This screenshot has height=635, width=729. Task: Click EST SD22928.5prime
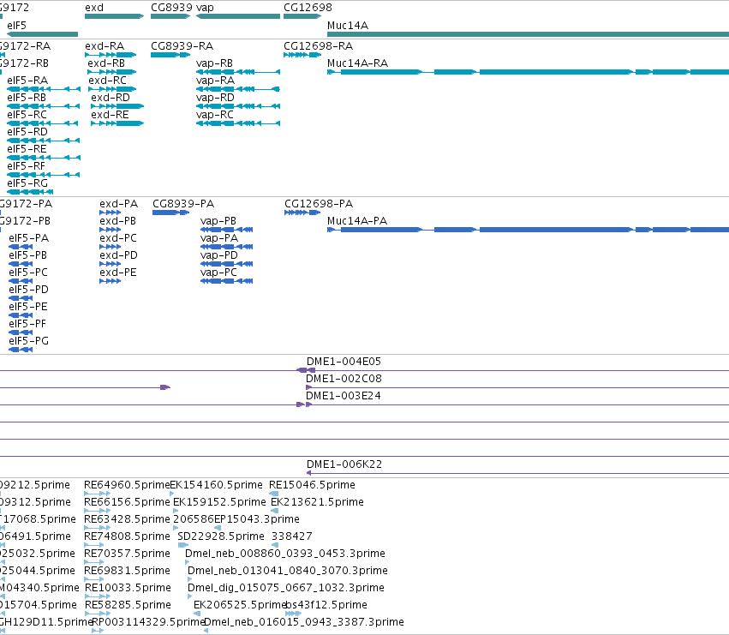(x=221, y=537)
